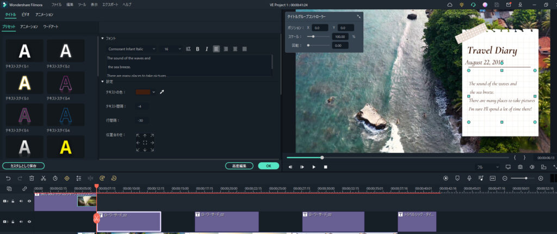Collapse the フォント section

click(102, 38)
